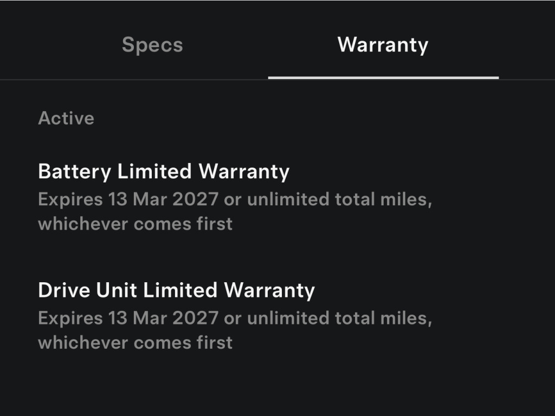Click the word "Warranty" in the Drive Unit Limited Warranty title
555x416 pixels.
coord(269,290)
